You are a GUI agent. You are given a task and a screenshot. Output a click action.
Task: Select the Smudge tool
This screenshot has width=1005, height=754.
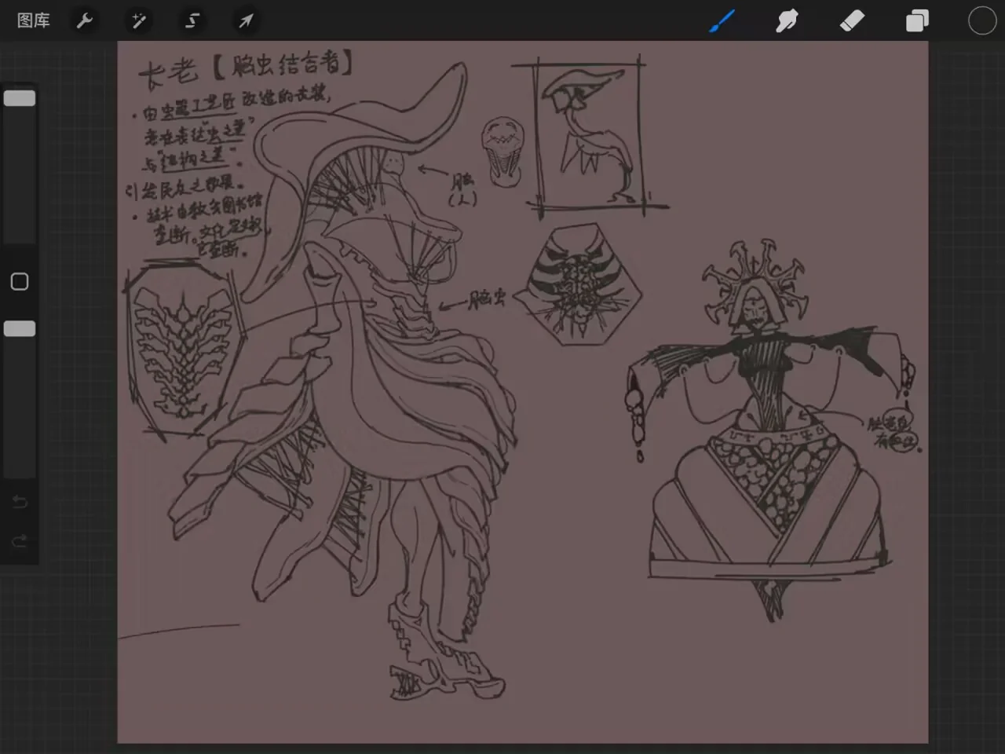pos(787,21)
